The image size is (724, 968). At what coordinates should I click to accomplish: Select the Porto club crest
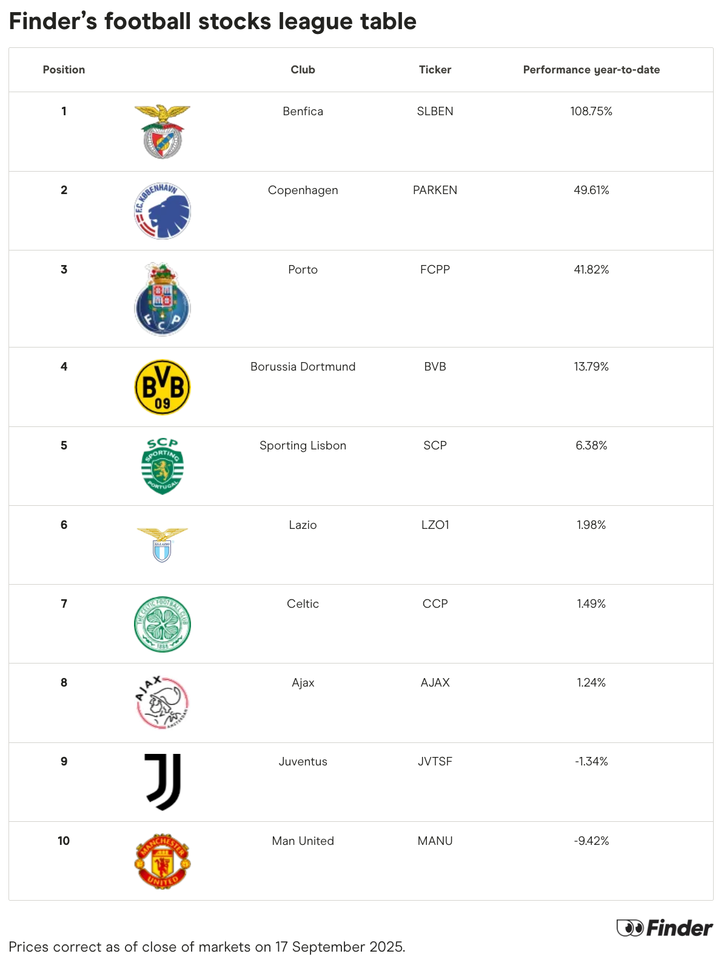click(x=163, y=299)
